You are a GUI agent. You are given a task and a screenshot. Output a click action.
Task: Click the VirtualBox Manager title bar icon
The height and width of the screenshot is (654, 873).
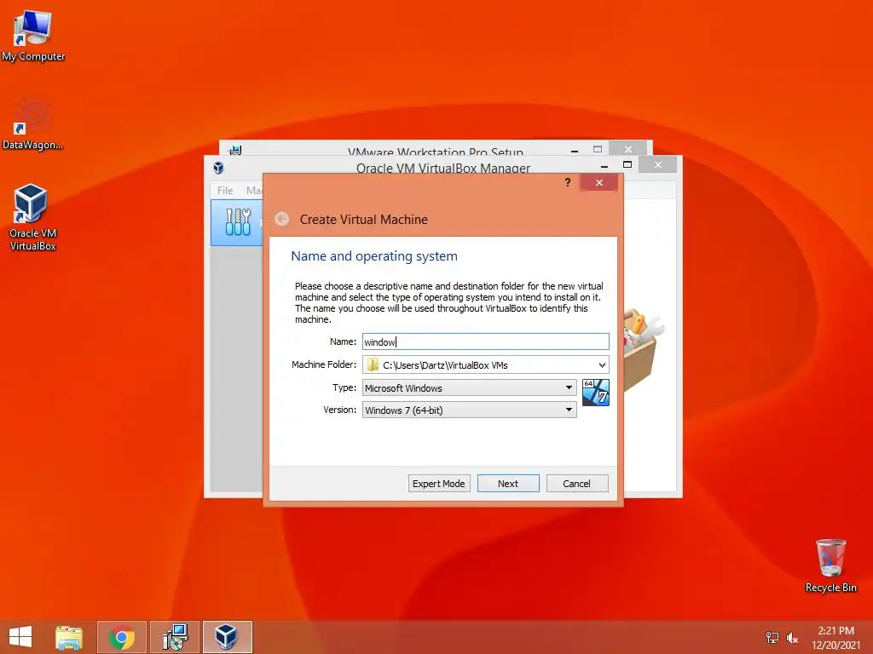click(x=218, y=168)
